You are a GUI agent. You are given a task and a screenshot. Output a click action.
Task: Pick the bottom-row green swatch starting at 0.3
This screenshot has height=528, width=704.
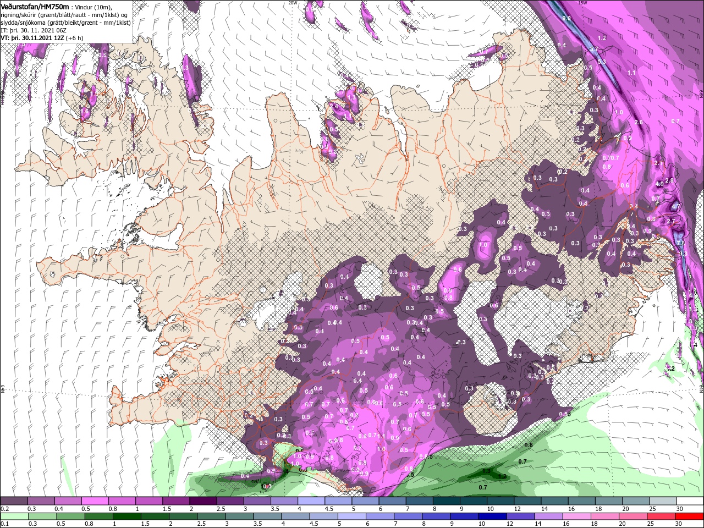coord(43,516)
